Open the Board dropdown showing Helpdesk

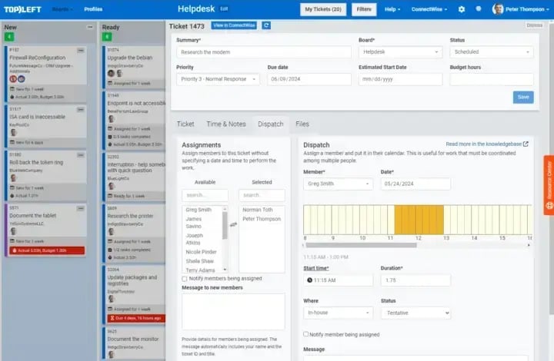point(400,52)
